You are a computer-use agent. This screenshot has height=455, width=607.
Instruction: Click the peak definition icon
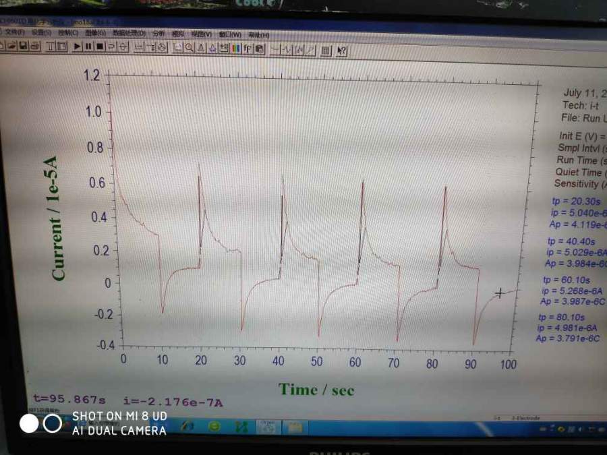[x=212, y=49]
